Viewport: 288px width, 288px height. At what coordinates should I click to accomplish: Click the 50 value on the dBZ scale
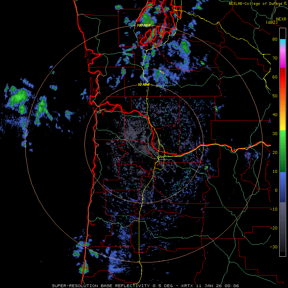pos(275,96)
